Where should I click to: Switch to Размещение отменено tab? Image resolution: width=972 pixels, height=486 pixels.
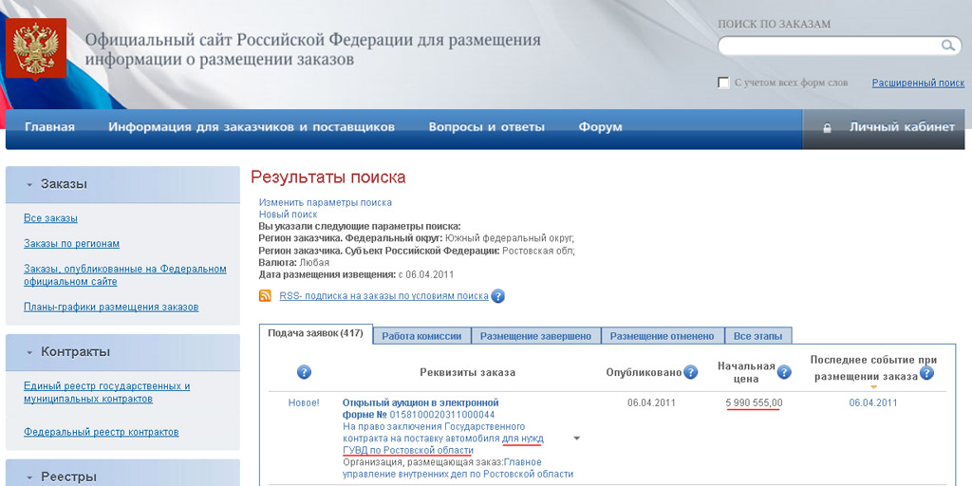coord(663,336)
